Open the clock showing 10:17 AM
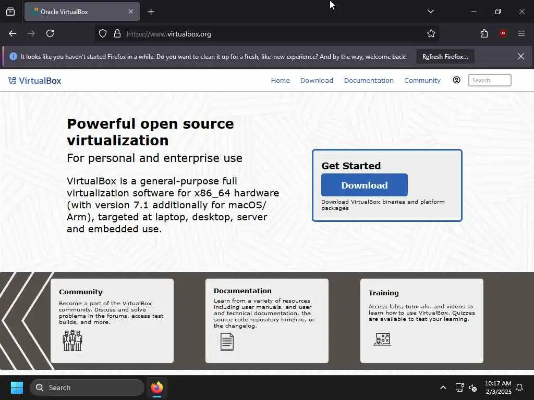 [x=498, y=387]
